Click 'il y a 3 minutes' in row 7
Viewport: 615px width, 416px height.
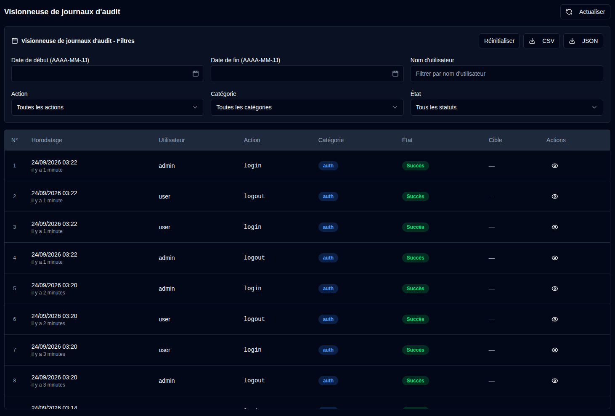48,354
